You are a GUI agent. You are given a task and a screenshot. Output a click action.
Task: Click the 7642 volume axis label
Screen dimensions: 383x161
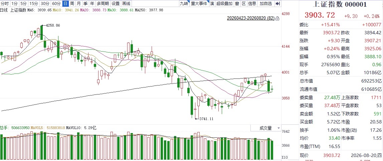(x=286, y=132)
